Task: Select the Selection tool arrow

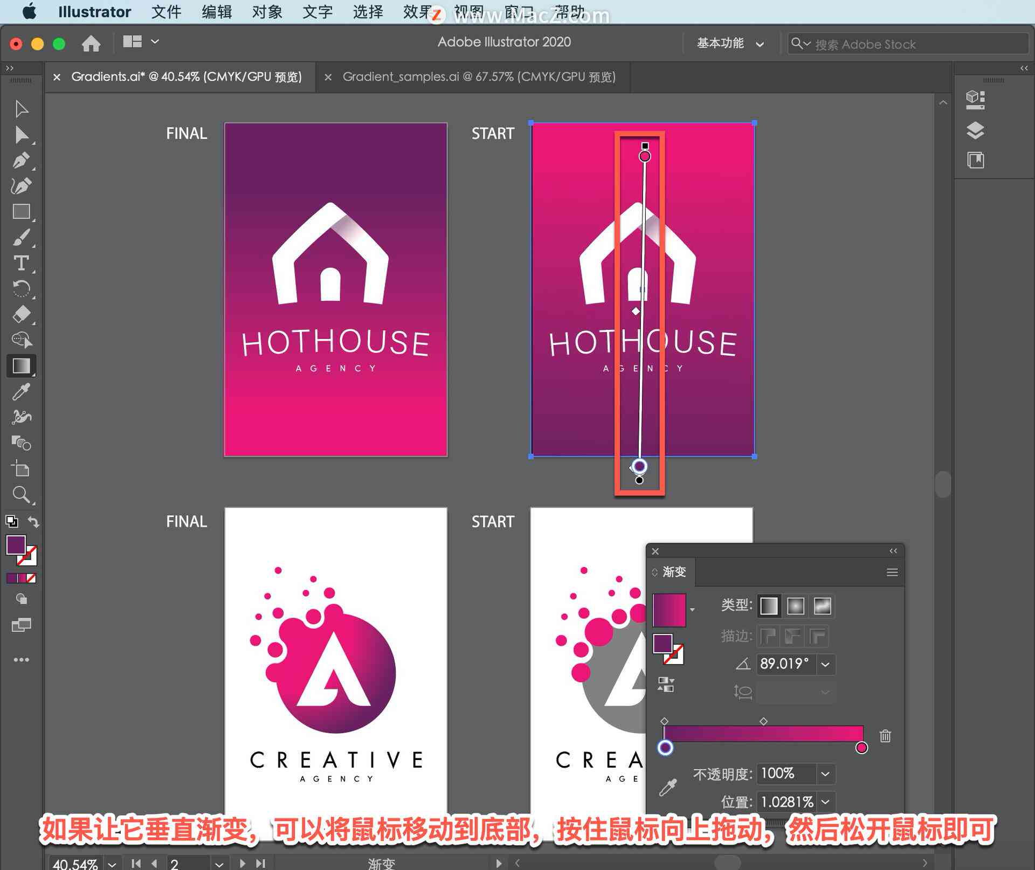Action: coord(21,109)
